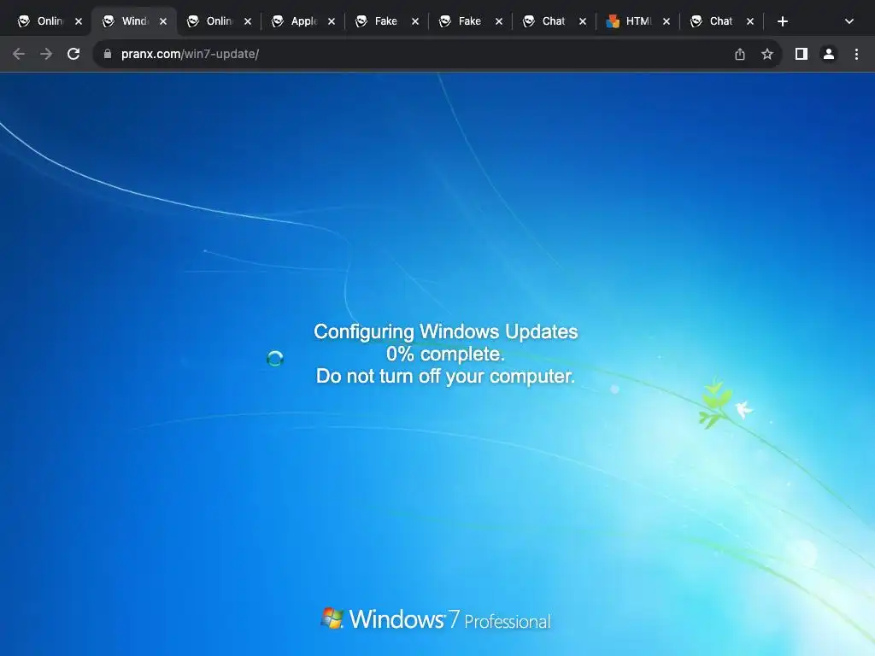Viewport: 875px width, 656px height.
Task: Close the Apple tab
Action: click(332, 21)
